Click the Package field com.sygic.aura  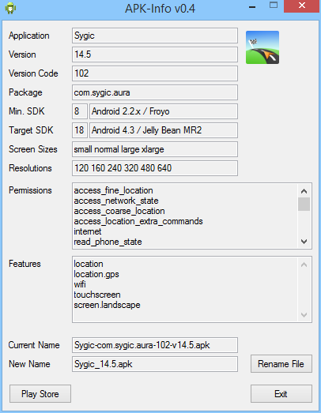point(155,92)
